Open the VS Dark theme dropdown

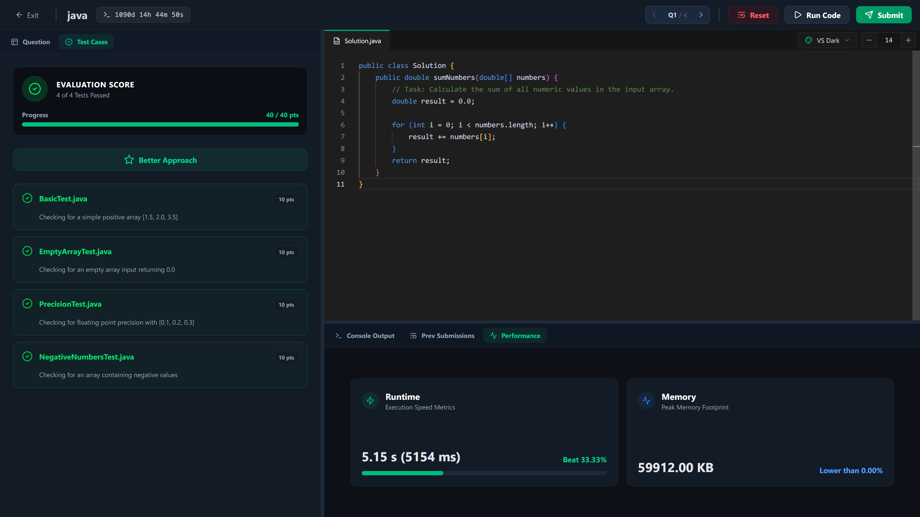[827, 40]
